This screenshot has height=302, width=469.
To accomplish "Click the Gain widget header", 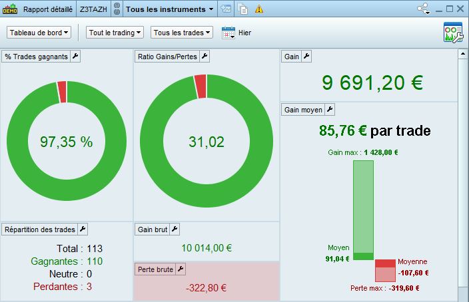I will point(292,57).
